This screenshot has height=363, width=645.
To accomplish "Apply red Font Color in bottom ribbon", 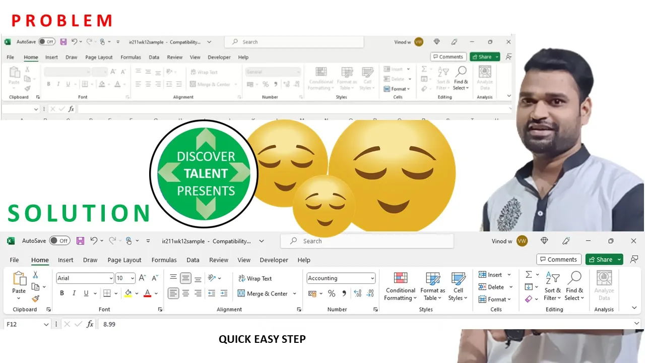I will pos(148,293).
